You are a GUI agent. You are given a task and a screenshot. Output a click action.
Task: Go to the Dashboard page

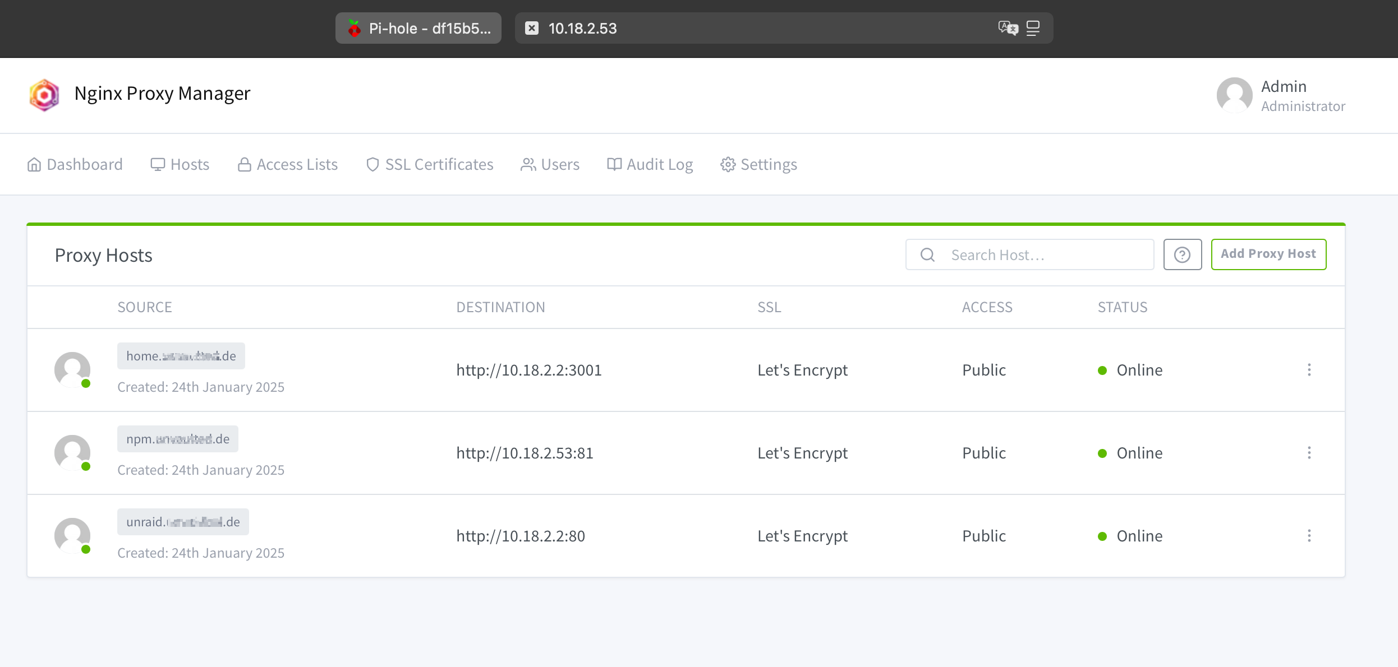point(75,165)
